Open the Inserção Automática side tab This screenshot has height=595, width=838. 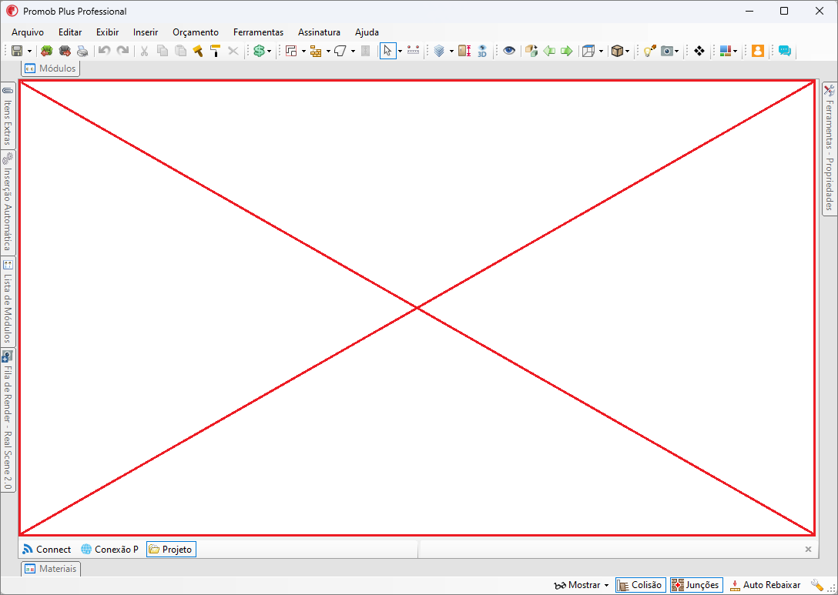pyautogui.click(x=8, y=203)
